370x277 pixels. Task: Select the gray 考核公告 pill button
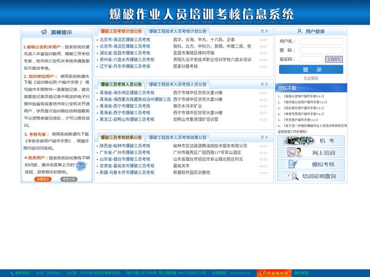(69, 179)
